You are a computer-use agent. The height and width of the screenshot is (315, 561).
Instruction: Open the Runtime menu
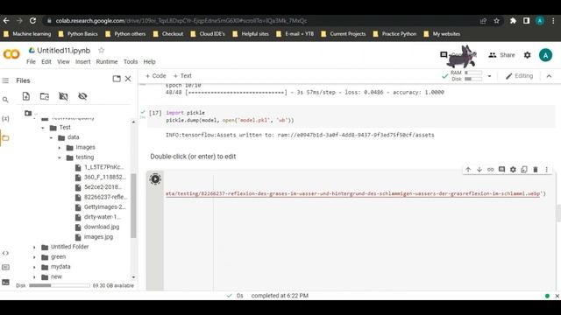coord(107,61)
